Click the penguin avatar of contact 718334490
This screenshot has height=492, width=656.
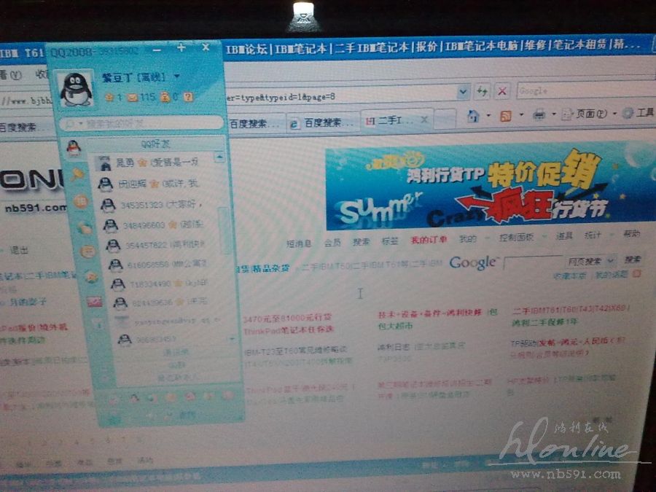pyautogui.click(x=117, y=284)
